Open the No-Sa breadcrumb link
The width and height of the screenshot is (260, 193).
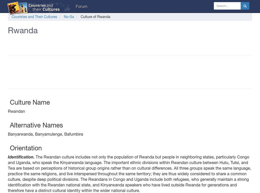[x=69, y=17]
